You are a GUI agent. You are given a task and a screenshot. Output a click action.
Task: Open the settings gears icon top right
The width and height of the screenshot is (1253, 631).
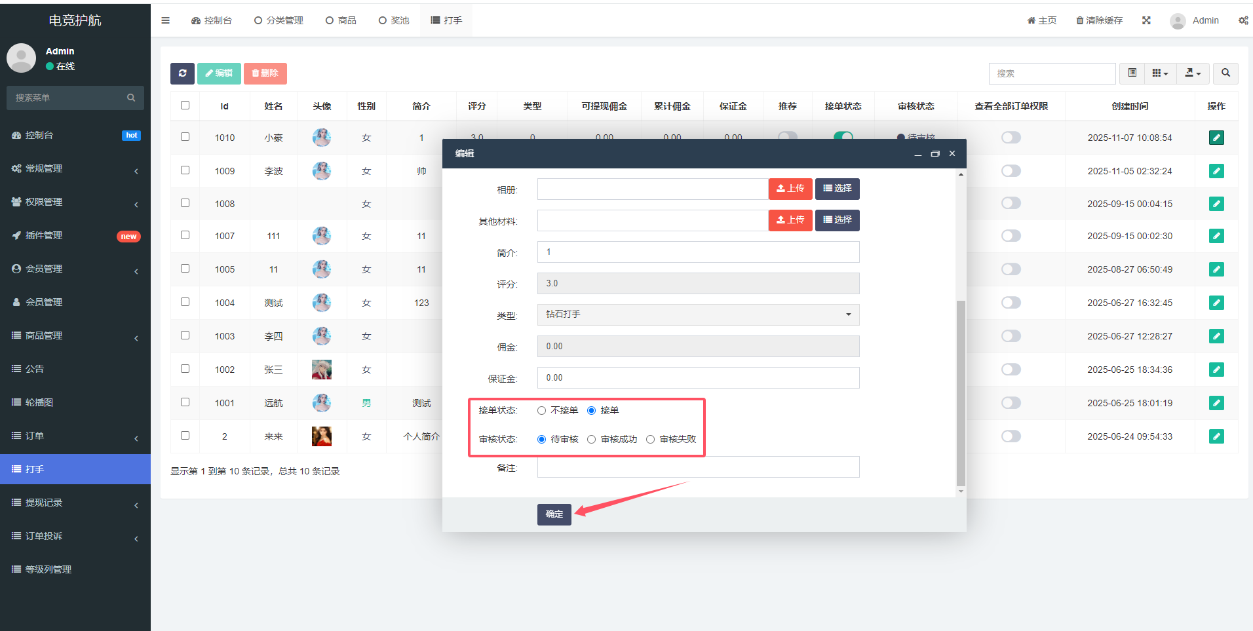coord(1243,20)
